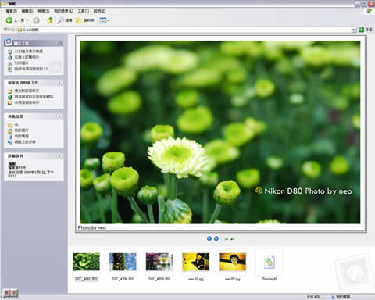
Task: Open the Tools menu
Action: tap(83, 11)
